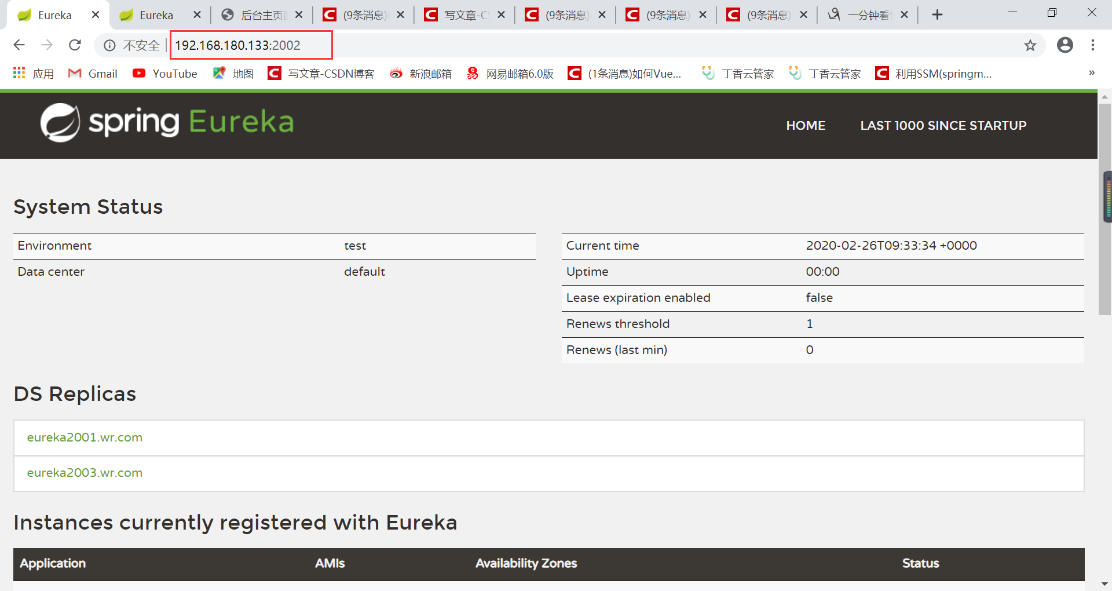Click the scrollbar down arrow
This screenshot has height=591, width=1112.
click(x=1105, y=584)
